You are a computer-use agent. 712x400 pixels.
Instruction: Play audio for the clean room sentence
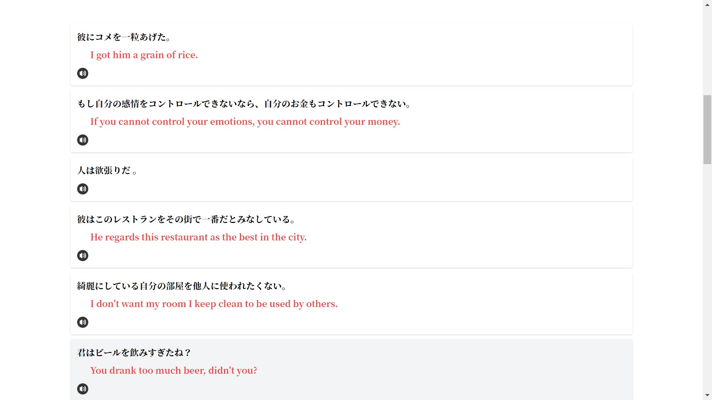[x=82, y=322]
